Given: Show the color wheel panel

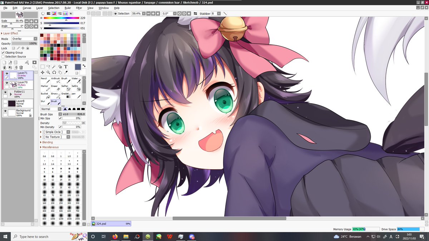Looking at the screenshot, I should [43, 14].
